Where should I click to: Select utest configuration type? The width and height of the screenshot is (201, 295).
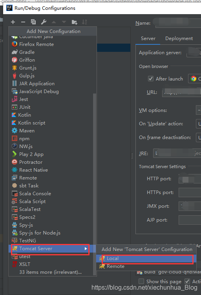(x=51, y=257)
